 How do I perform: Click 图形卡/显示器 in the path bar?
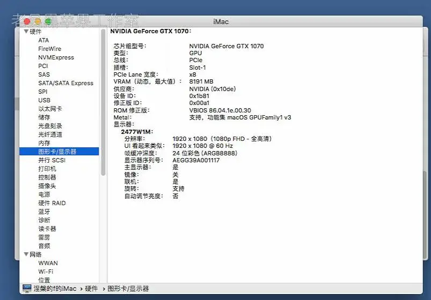128,288
